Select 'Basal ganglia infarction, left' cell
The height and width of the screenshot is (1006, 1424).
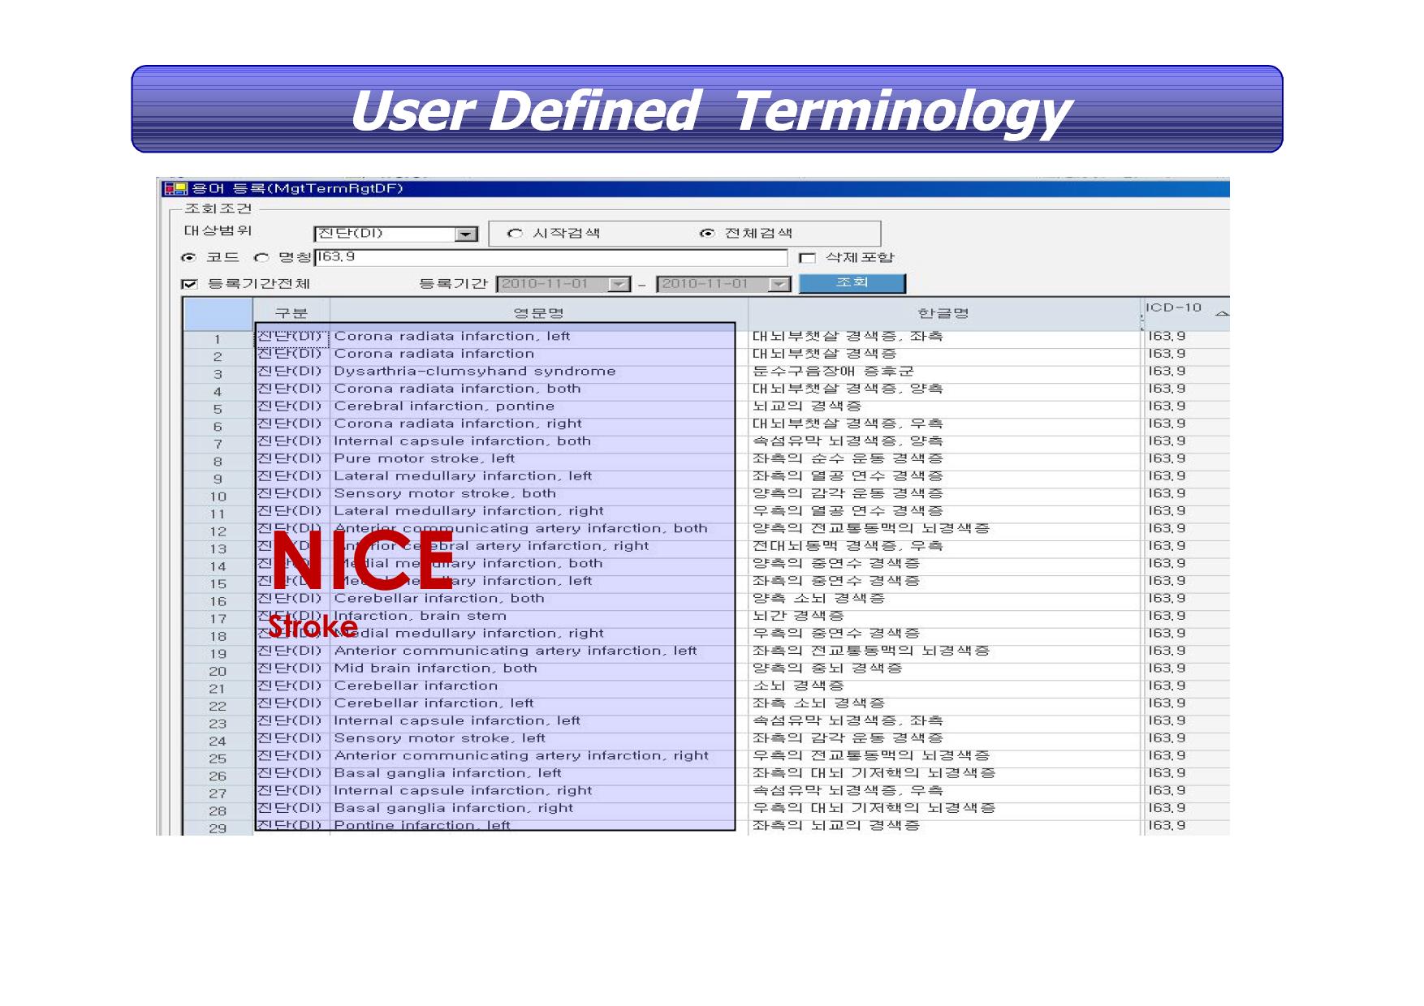click(538, 773)
